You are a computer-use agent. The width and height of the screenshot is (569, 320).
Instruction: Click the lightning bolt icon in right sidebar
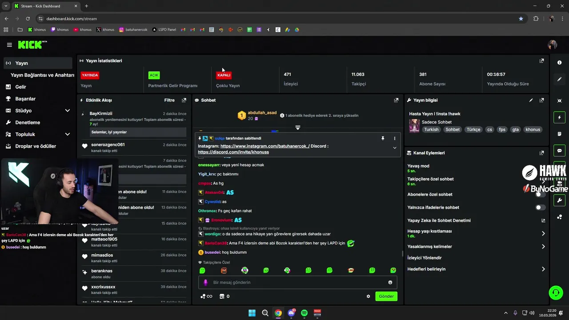point(559,118)
